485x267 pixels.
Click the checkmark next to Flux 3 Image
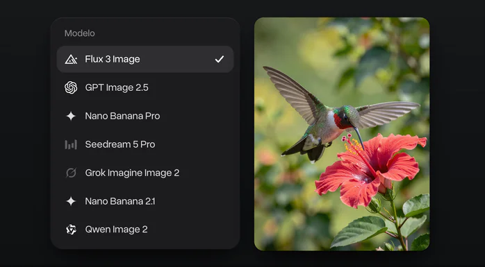coord(220,59)
